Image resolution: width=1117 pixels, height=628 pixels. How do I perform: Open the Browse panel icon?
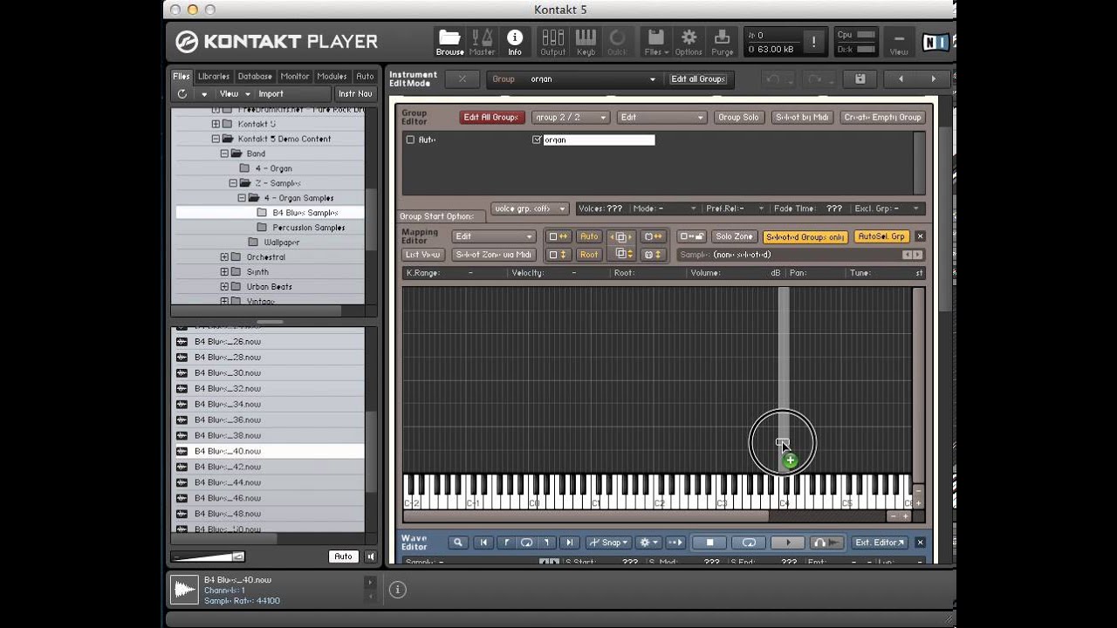click(x=449, y=41)
